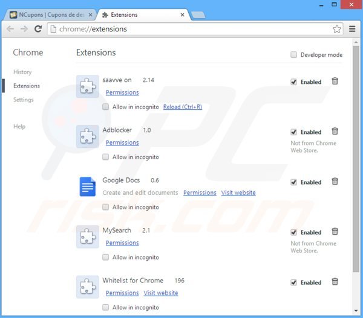Viewport: 363px width, 318px height.
Task: Allow MySearch in incognito
Action: (105, 257)
